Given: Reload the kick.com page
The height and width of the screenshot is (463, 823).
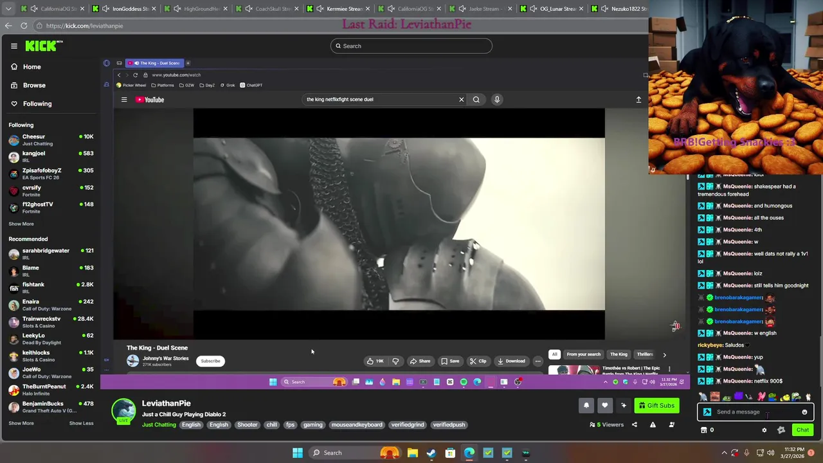Looking at the screenshot, I should [x=24, y=26].
